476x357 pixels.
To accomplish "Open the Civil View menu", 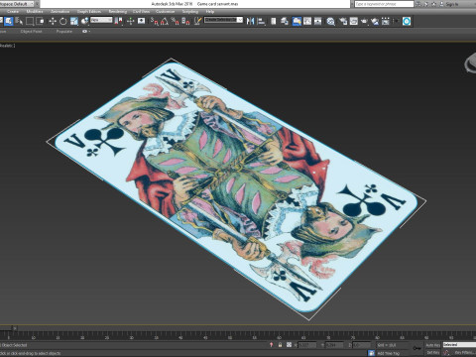I will 141,12.
